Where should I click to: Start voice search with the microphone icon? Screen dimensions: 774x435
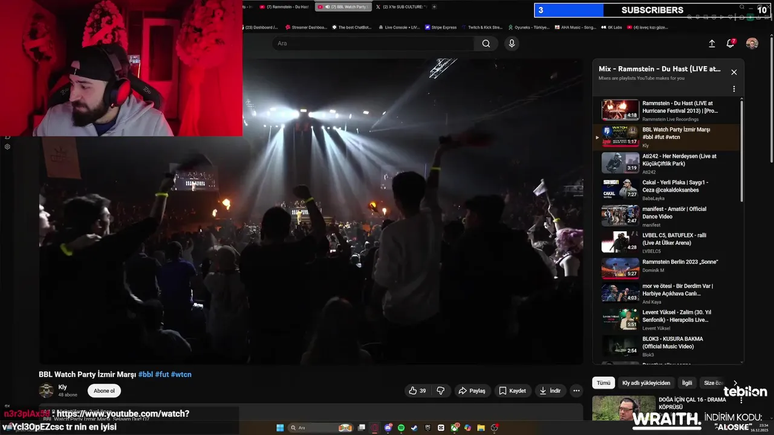point(512,43)
